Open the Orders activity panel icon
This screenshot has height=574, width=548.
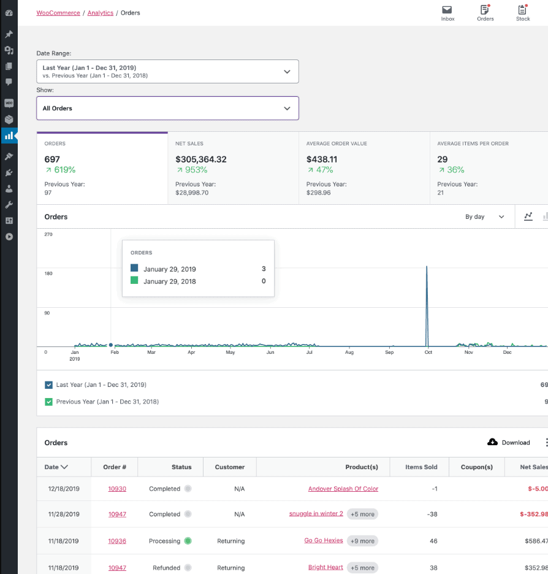pyautogui.click(x=485, y=10)
